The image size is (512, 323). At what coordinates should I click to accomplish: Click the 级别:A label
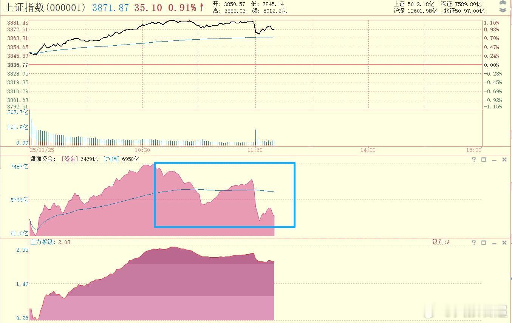(x=441, y=242)
